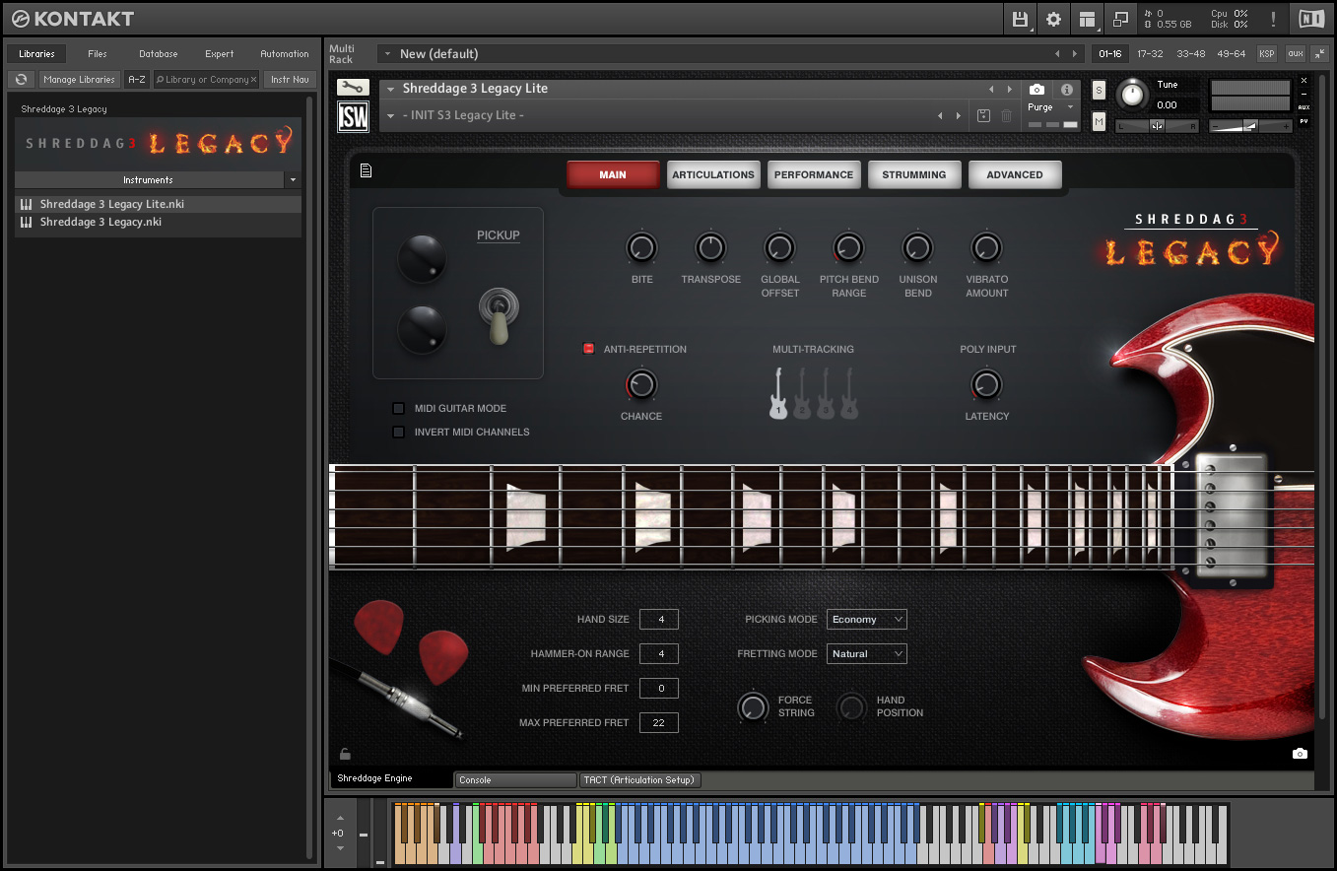Mute the instrument with M button
This screenshot has width=1337, height=871.
[x=1099, y=121]
